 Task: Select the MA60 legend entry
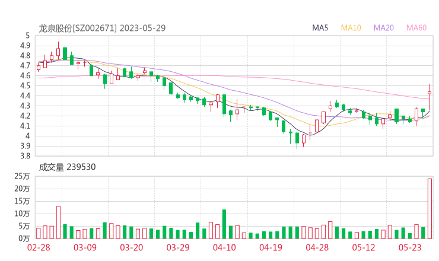[x=416, y=28]
